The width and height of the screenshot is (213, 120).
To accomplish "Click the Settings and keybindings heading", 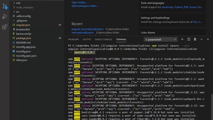I will pyautogui.click(x=155, y=18).
